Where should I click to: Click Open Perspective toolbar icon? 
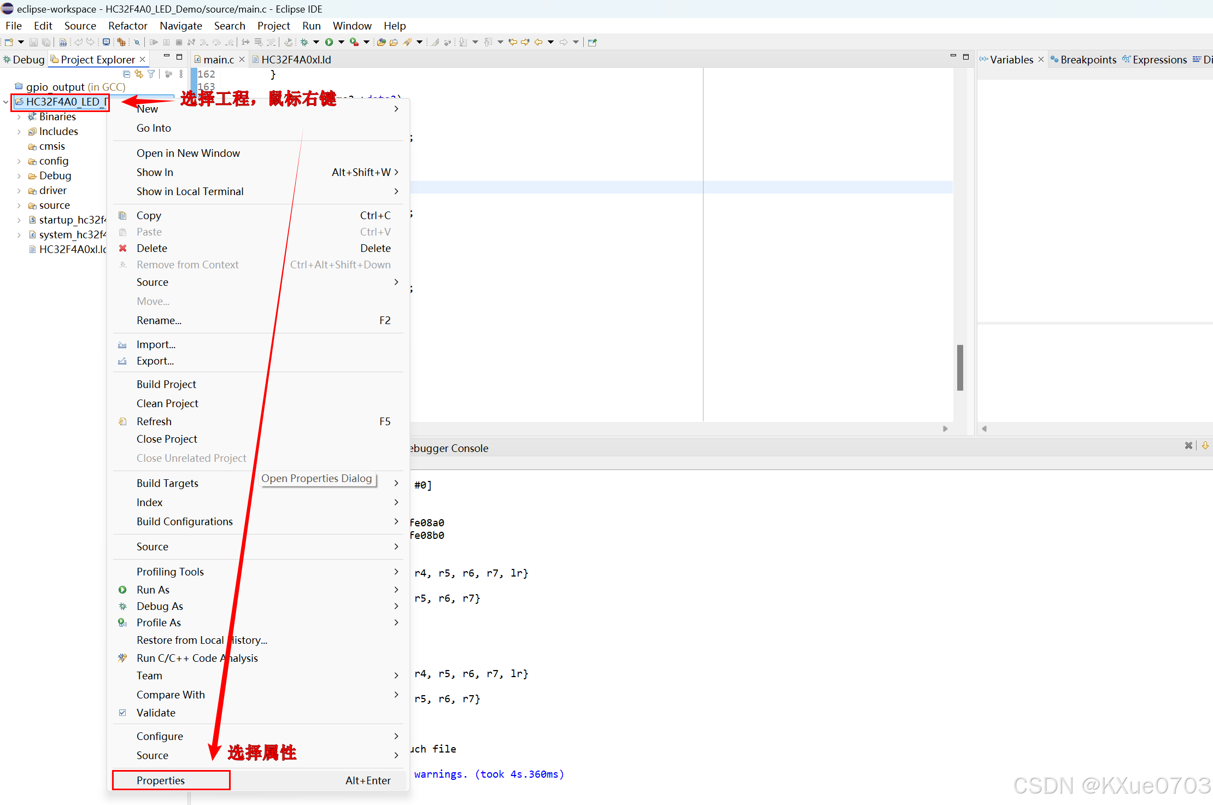[x=593, y=42]
